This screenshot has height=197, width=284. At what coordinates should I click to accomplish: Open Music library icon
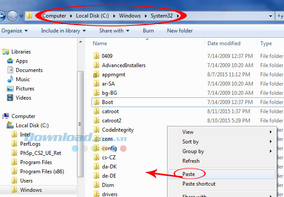click(x=10, y=79)
